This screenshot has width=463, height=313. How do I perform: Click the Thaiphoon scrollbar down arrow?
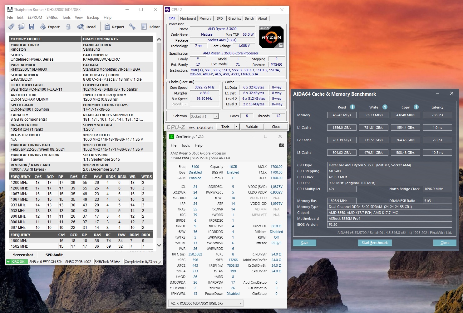pyautogui.click(x=159, y=245)
